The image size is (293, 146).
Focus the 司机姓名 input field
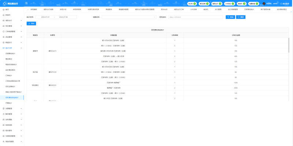[x=196, y=17]
